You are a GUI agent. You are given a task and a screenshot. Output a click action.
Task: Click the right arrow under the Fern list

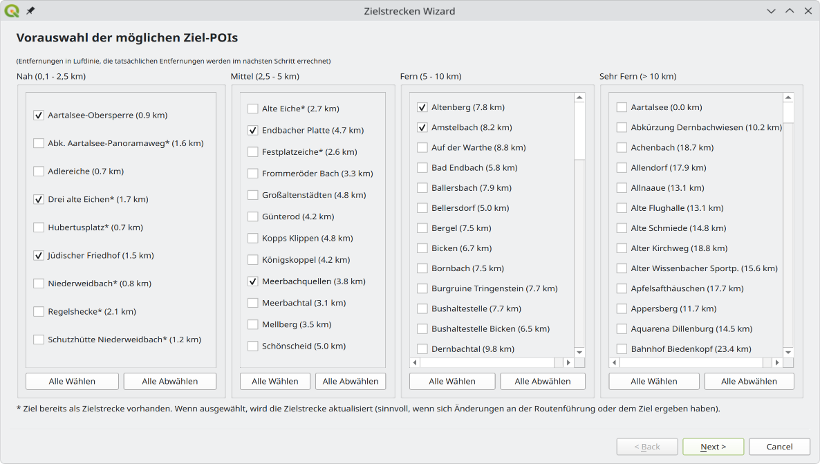(568, 362)
